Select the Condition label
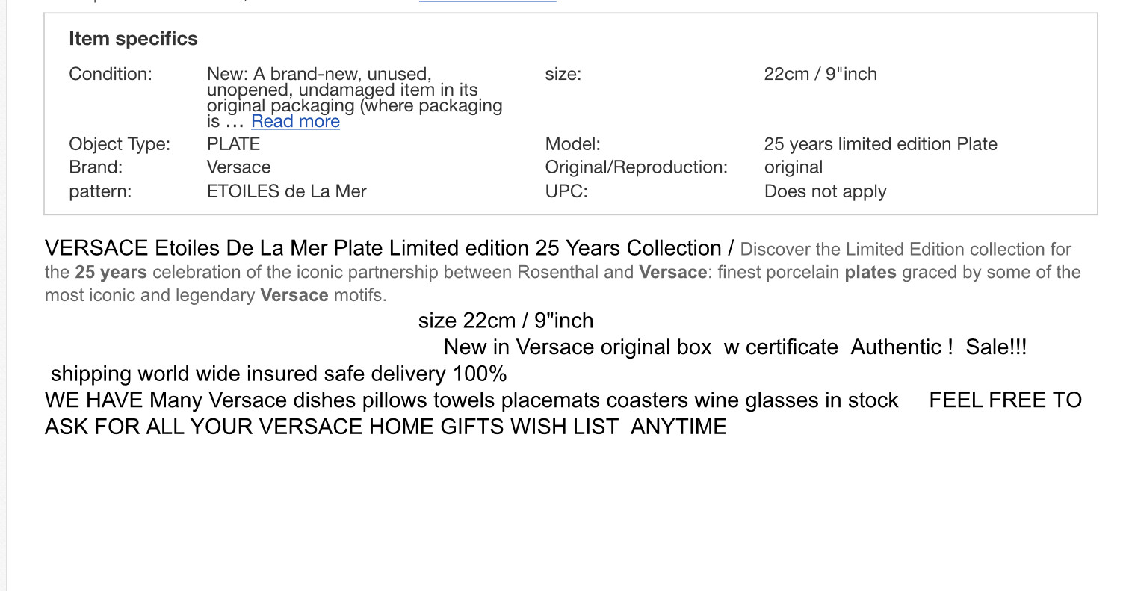Viewport: 1132px width, 591px height. click(111, 74)
